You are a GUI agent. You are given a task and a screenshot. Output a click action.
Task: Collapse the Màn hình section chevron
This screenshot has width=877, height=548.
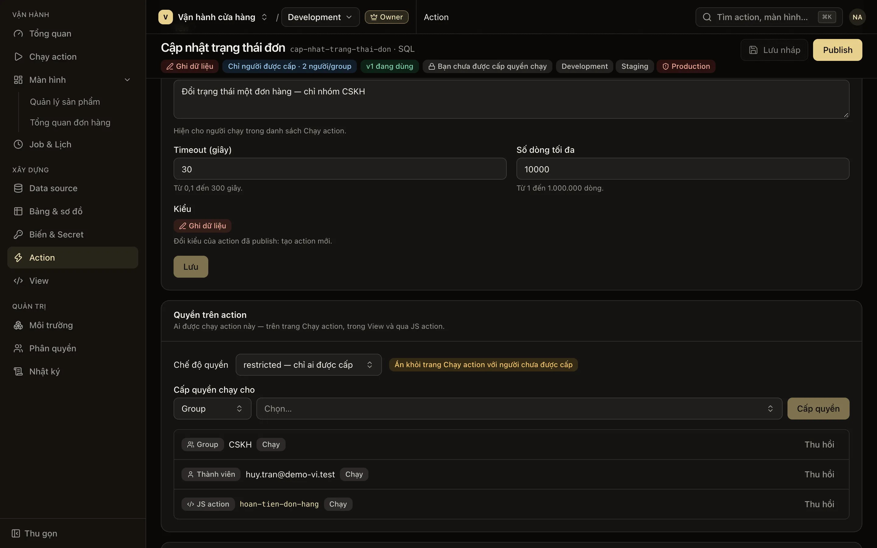[x=127, y=80]
